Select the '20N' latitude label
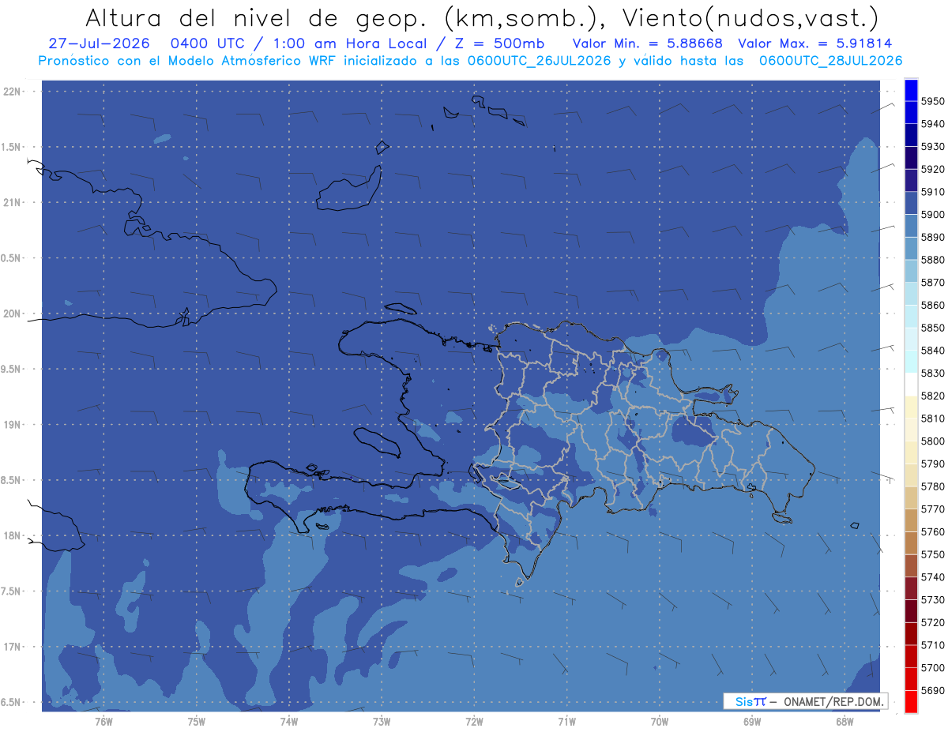This screenshot has width=948, height=732. 12,313
